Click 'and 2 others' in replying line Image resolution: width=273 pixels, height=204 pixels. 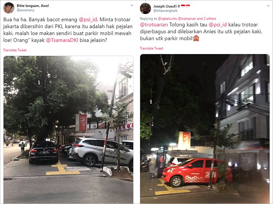click(x=207, y=19)
